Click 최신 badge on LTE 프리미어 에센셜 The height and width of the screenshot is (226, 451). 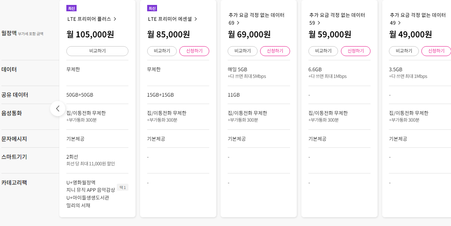click(152, 8)
